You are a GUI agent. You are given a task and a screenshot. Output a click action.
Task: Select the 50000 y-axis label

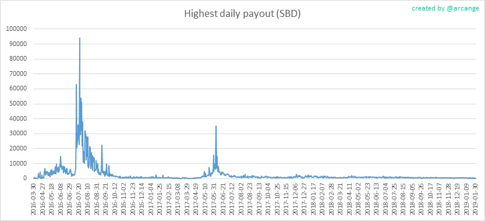(x=19, y=104)
